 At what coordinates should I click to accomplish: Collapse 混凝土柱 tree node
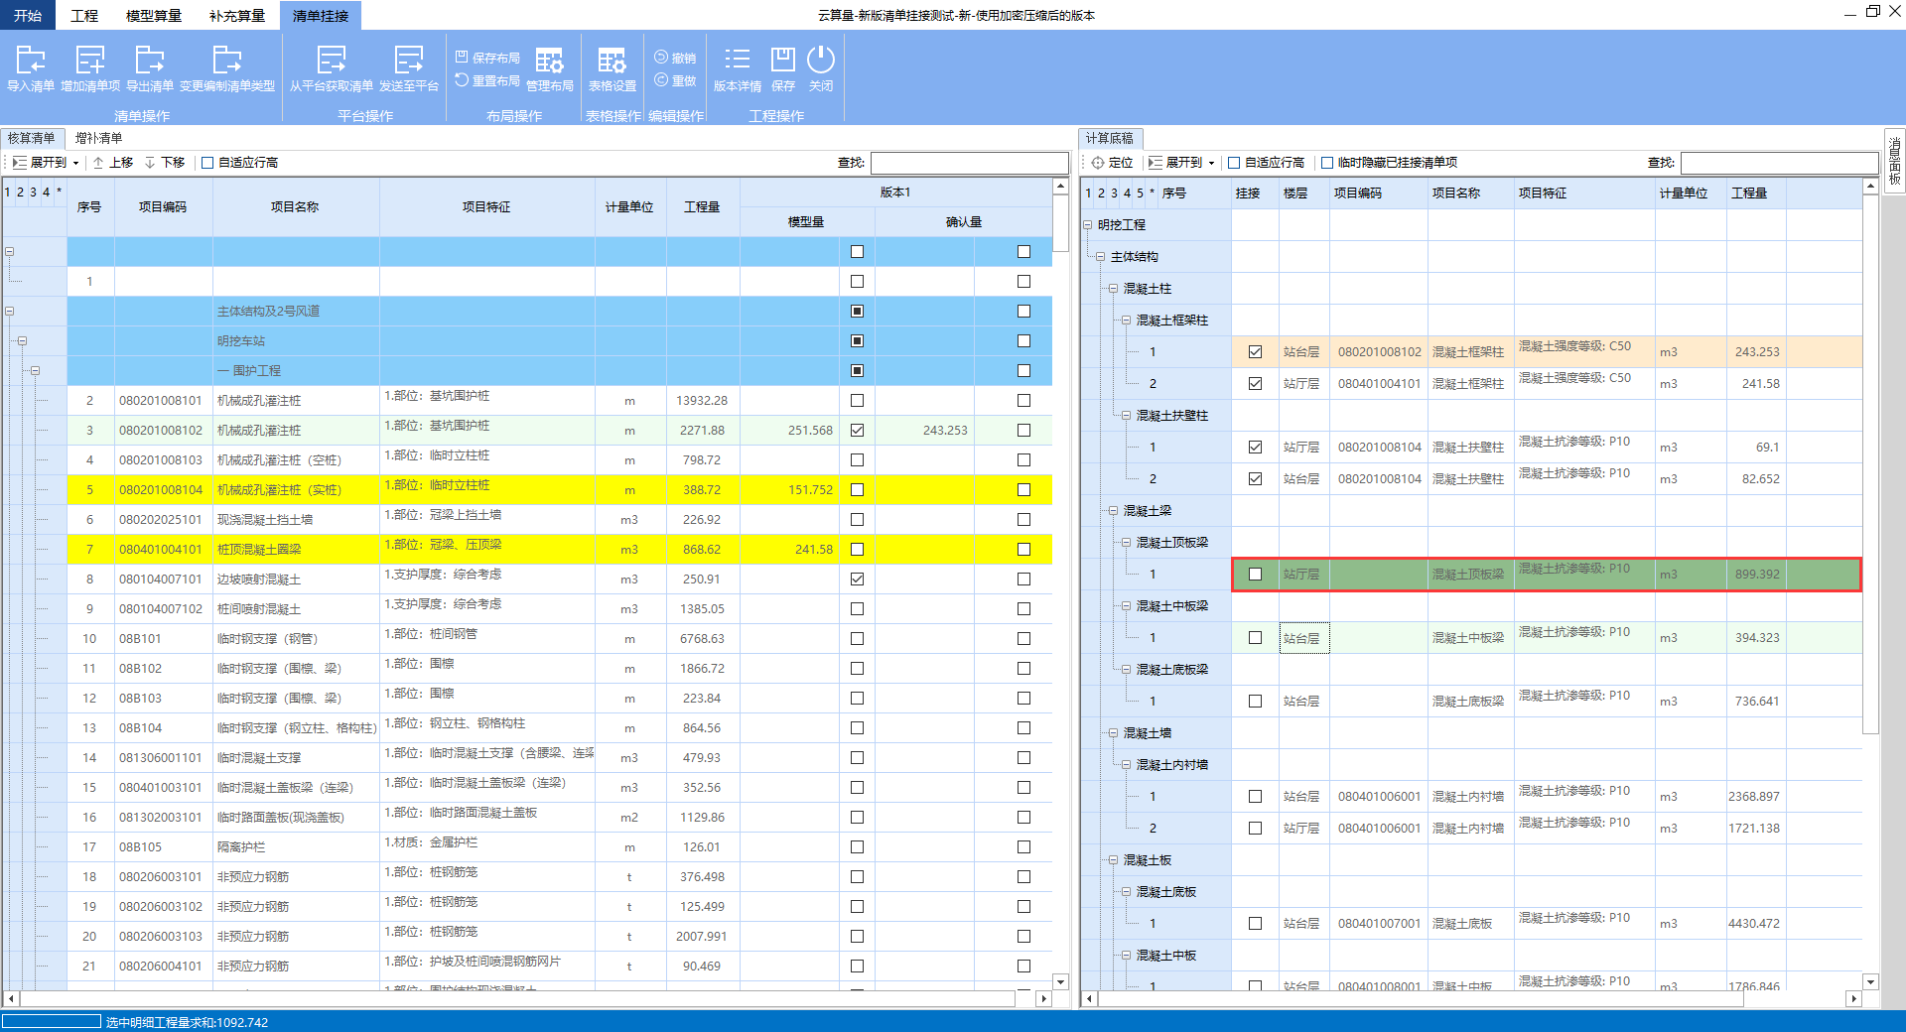click(1114, 289)
